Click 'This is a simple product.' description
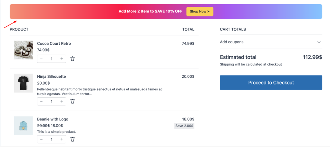Viewport: 330px width, 151px height. [x=56, y=132]
